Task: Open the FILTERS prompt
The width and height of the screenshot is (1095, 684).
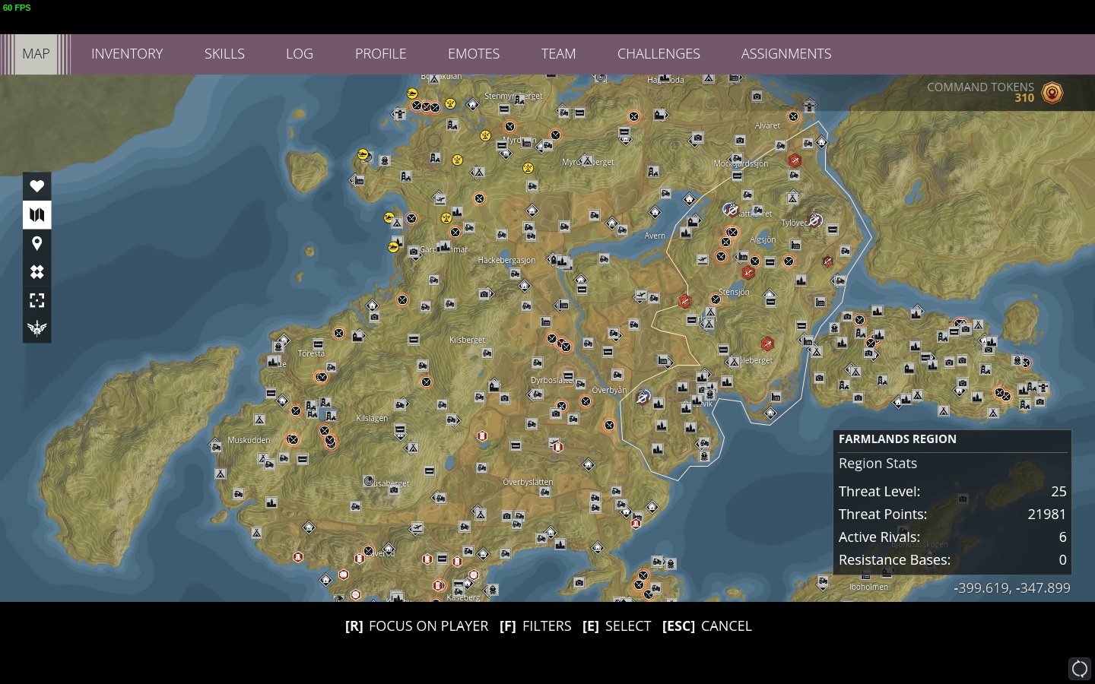Action: point(535,626)
